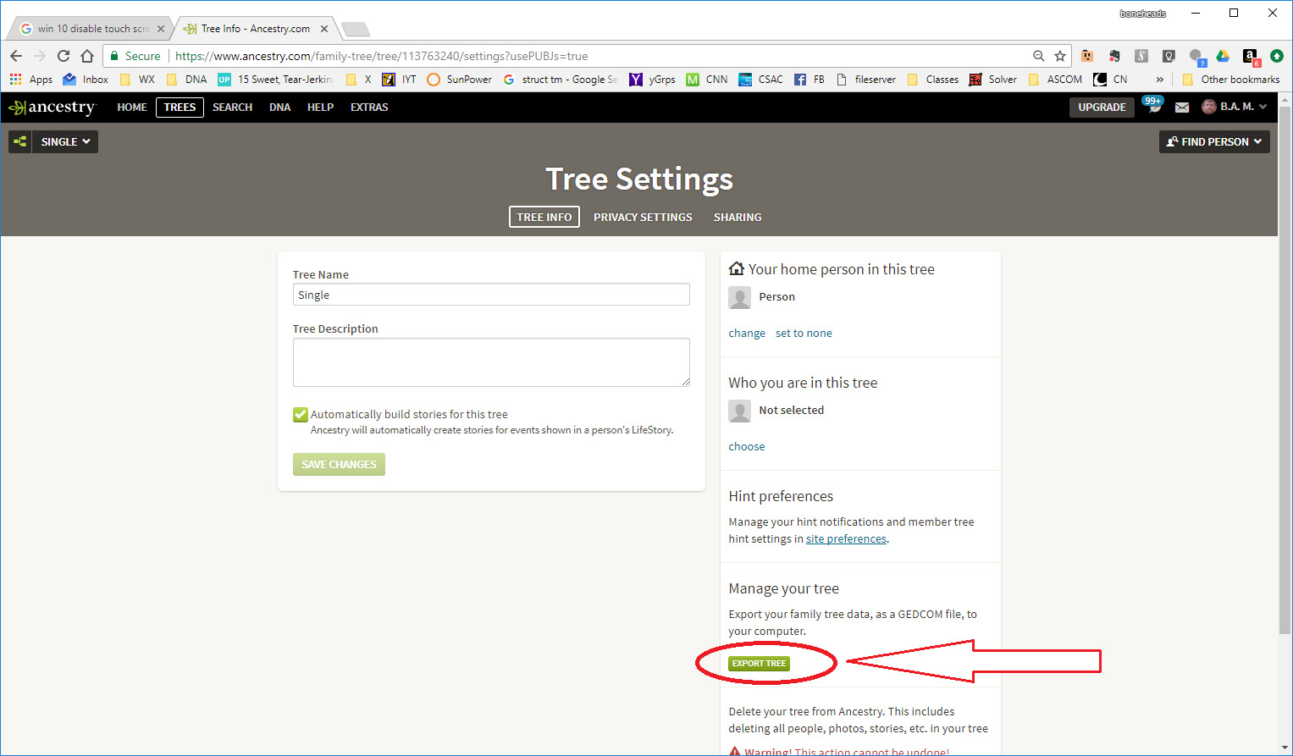Show more bookmarks with the chevron
Viewport: 1293px width, 756px height.
coord(1159,80)
